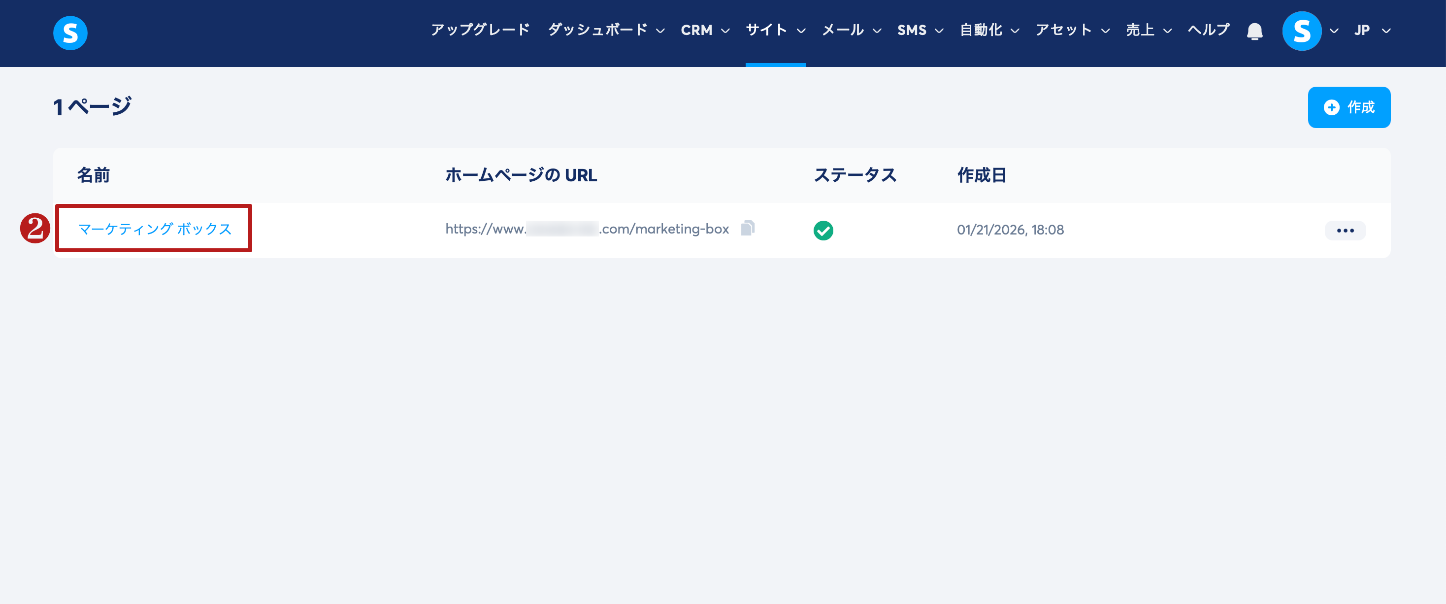Click the green published status checkmark

tap(823, 230)
